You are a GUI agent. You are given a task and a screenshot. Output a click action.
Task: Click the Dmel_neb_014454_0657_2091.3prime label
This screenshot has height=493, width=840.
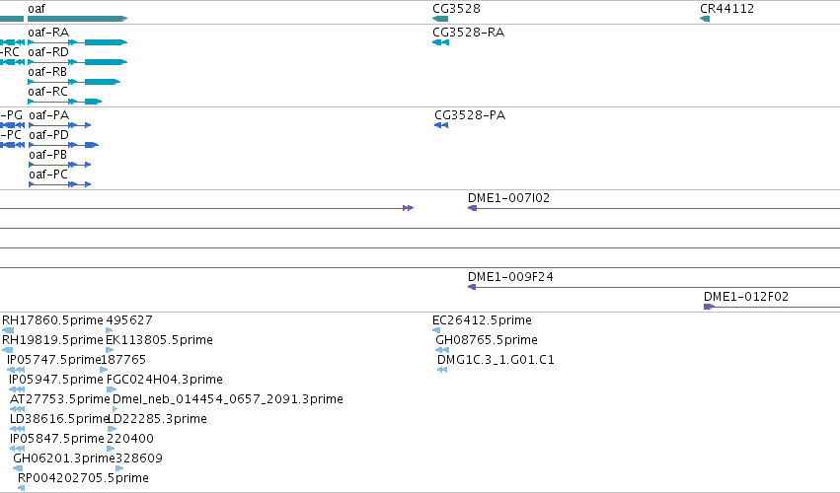[x=228, y=399]
